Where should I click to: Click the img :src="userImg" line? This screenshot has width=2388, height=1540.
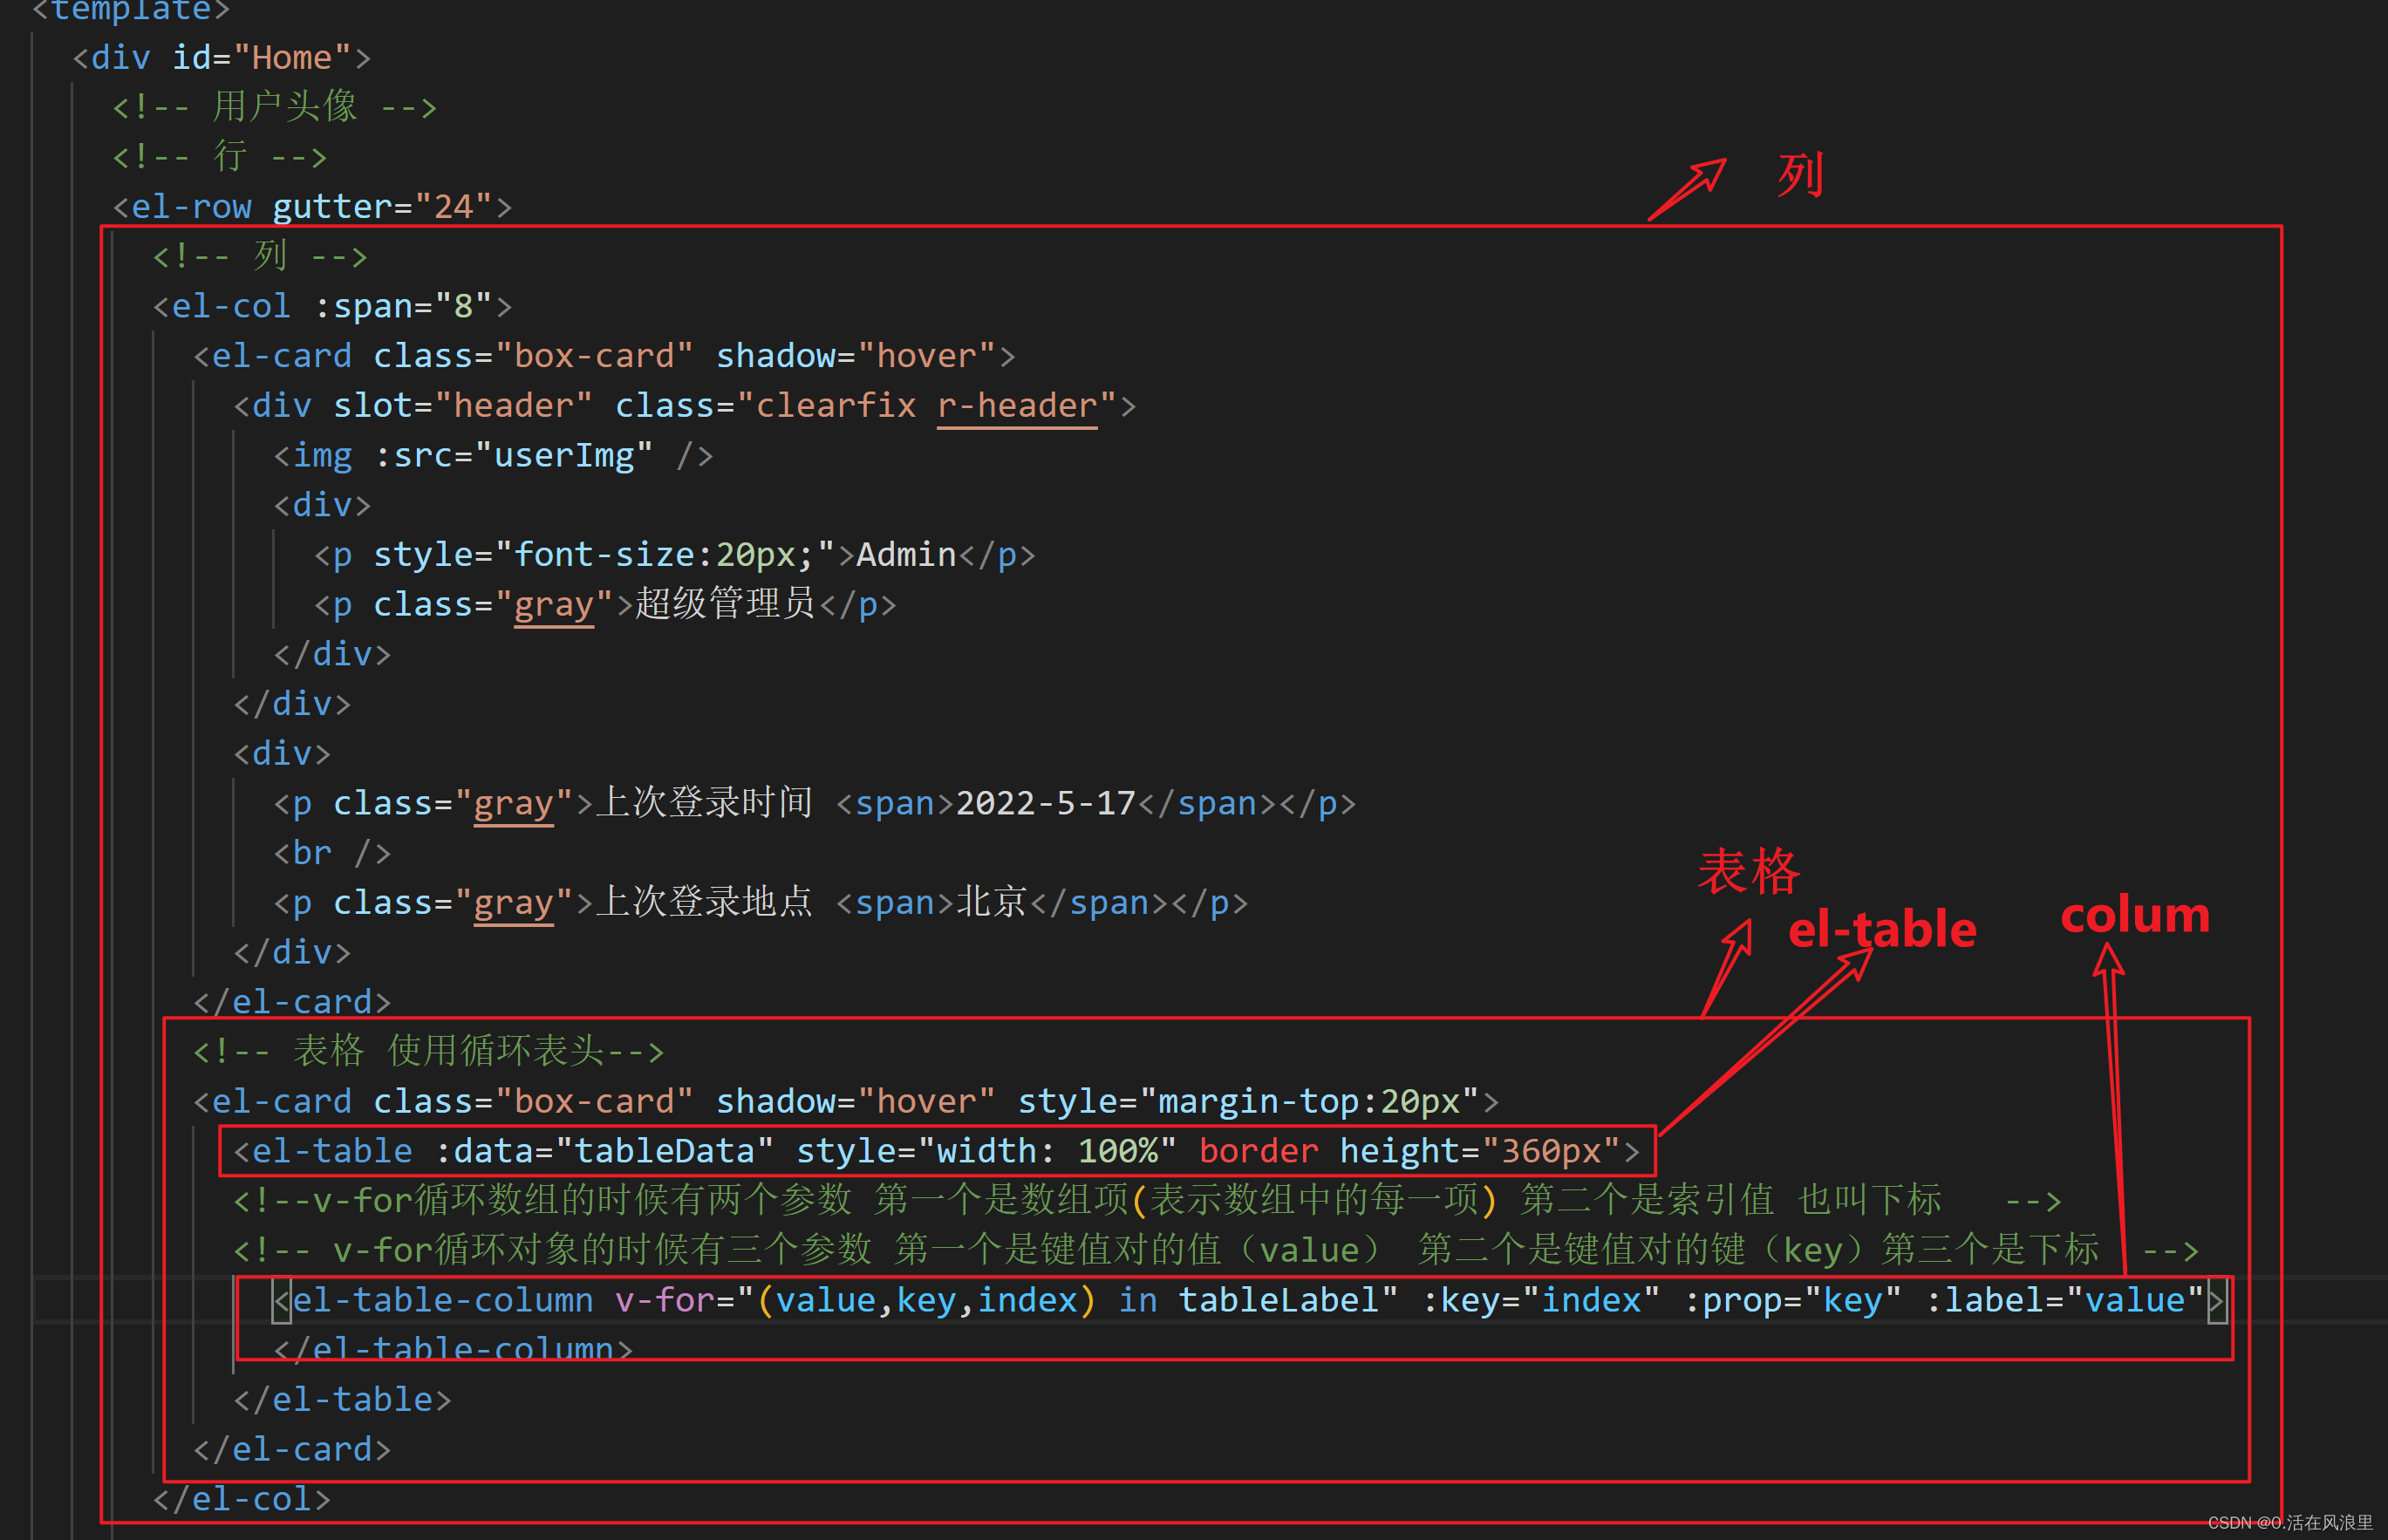[493, 456]
